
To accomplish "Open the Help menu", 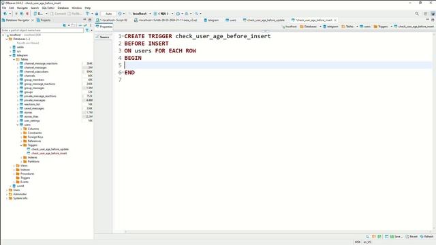I will [x=88, y=7].
